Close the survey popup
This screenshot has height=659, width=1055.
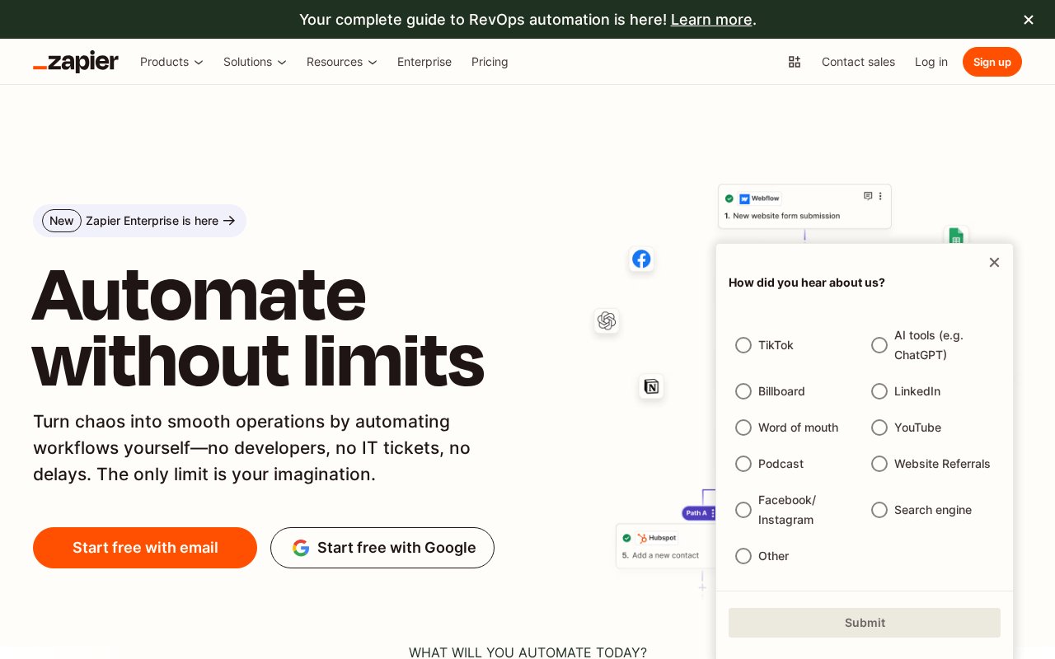coord(994,262)
